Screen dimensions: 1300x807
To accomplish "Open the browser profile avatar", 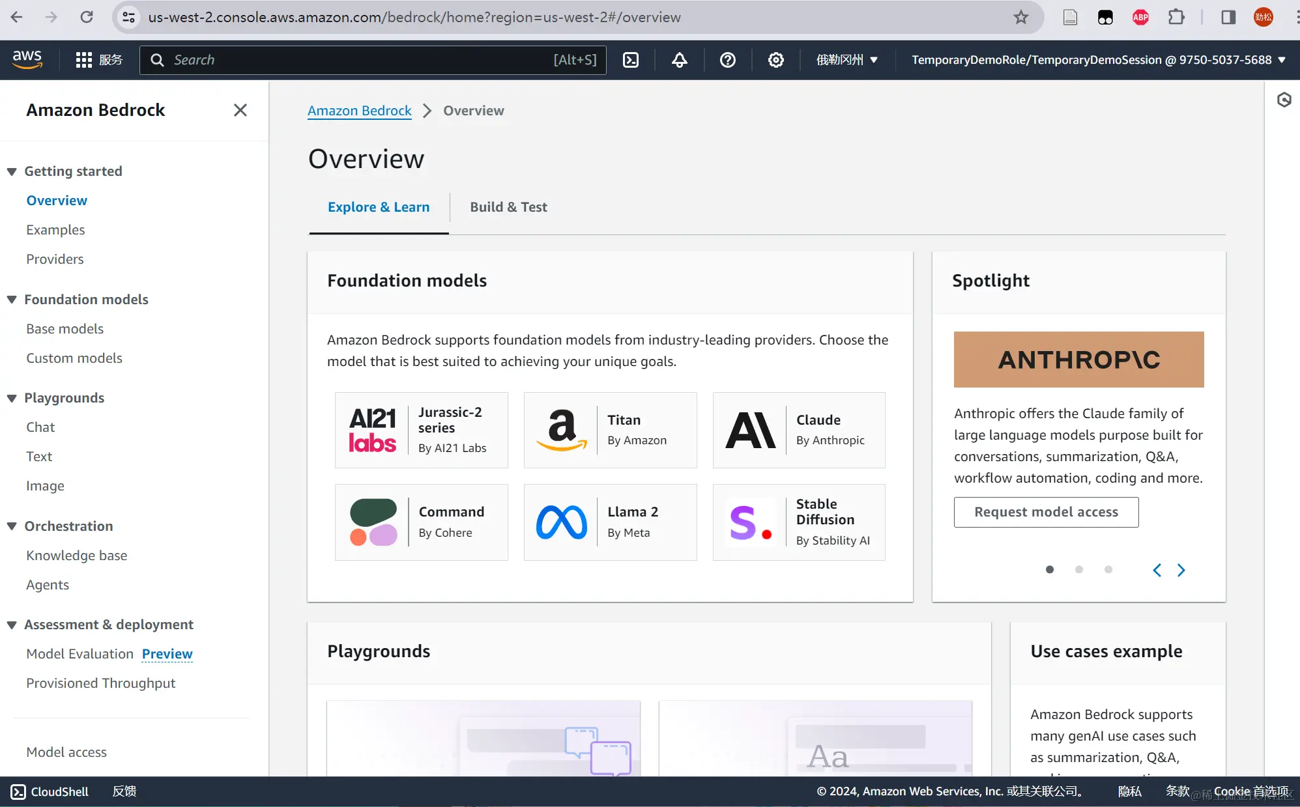I will (x=1263, y=18).
